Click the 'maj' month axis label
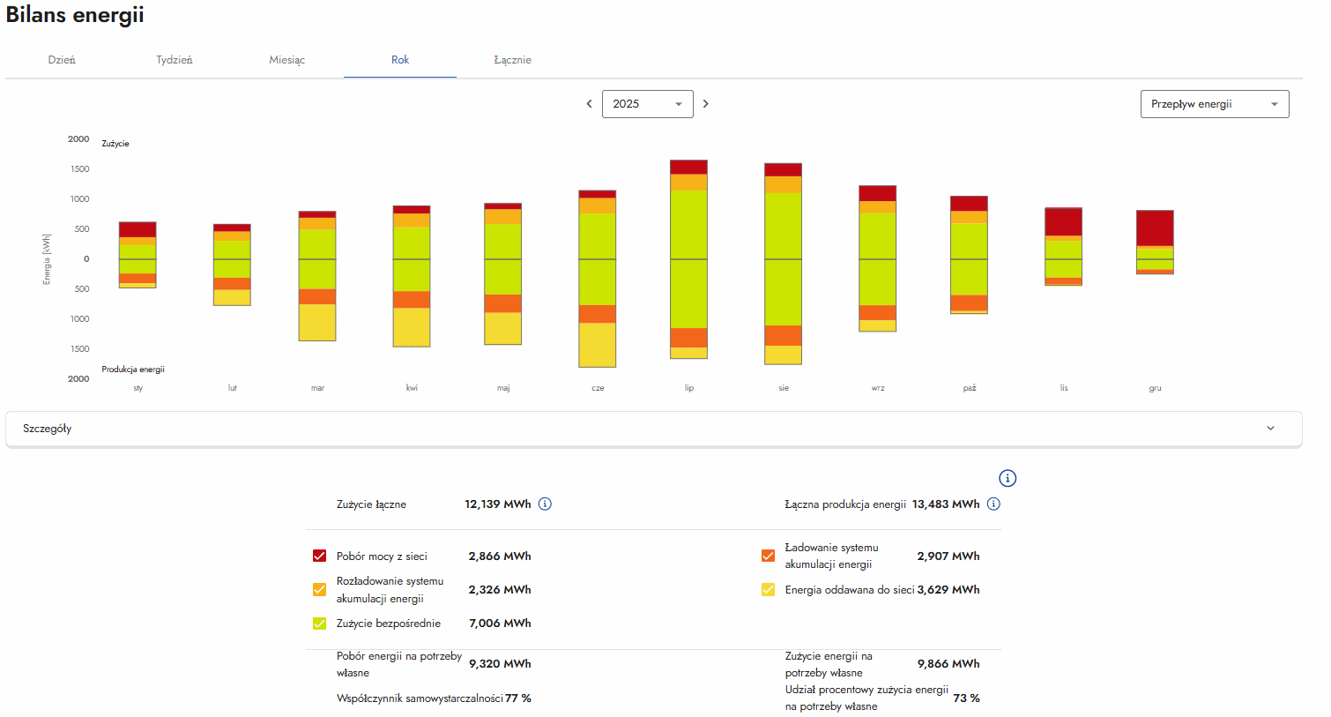 [503, 388]
